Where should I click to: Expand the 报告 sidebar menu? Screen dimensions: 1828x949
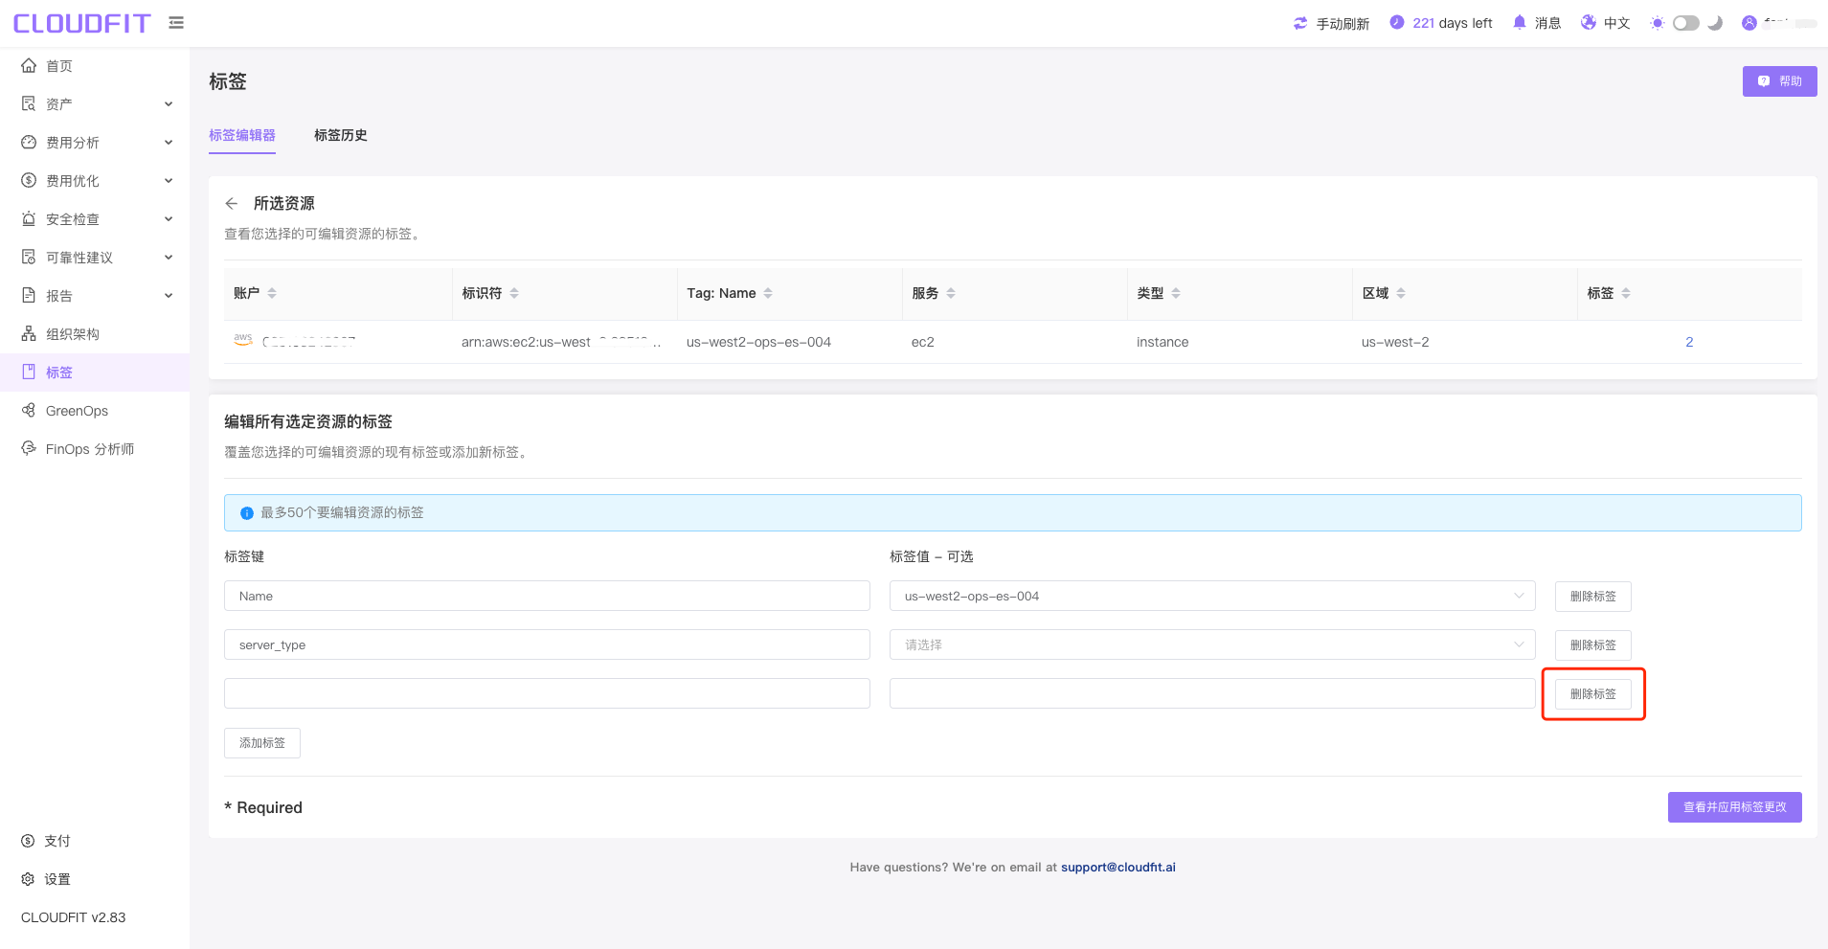pyautogui.click(x=95, y=296)
